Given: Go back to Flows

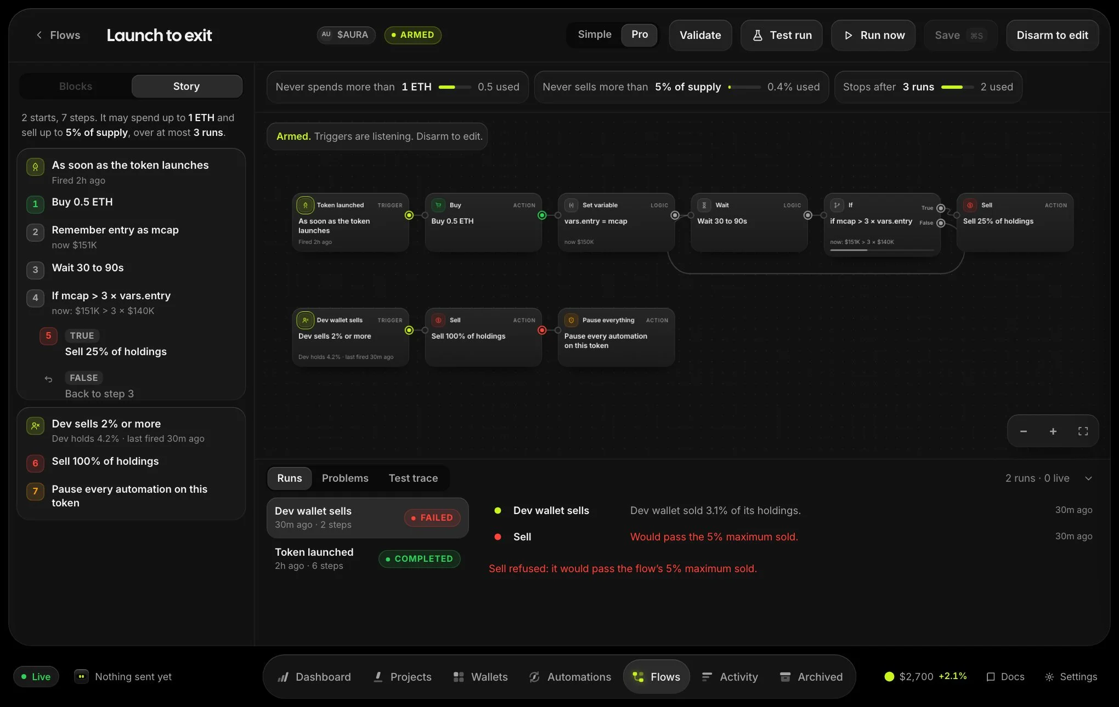Looking at the screenshot, I should [x=58, y=35].
